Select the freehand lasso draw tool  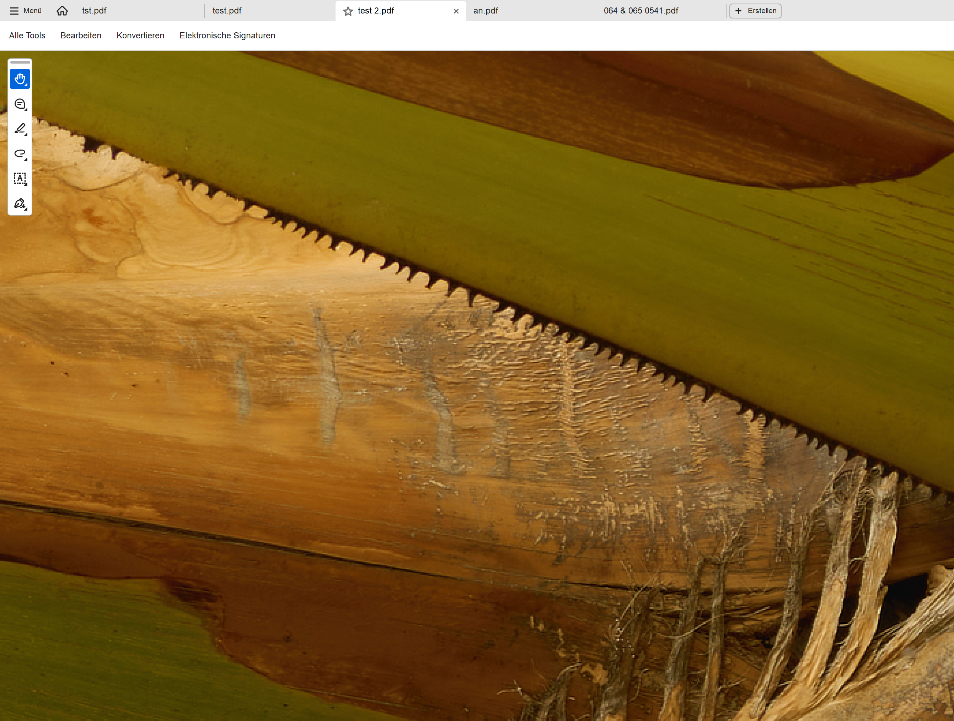(20, 154)
